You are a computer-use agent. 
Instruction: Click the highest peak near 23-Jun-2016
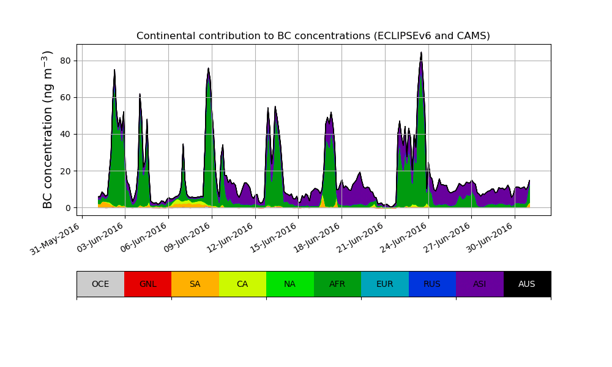(421, 54)
